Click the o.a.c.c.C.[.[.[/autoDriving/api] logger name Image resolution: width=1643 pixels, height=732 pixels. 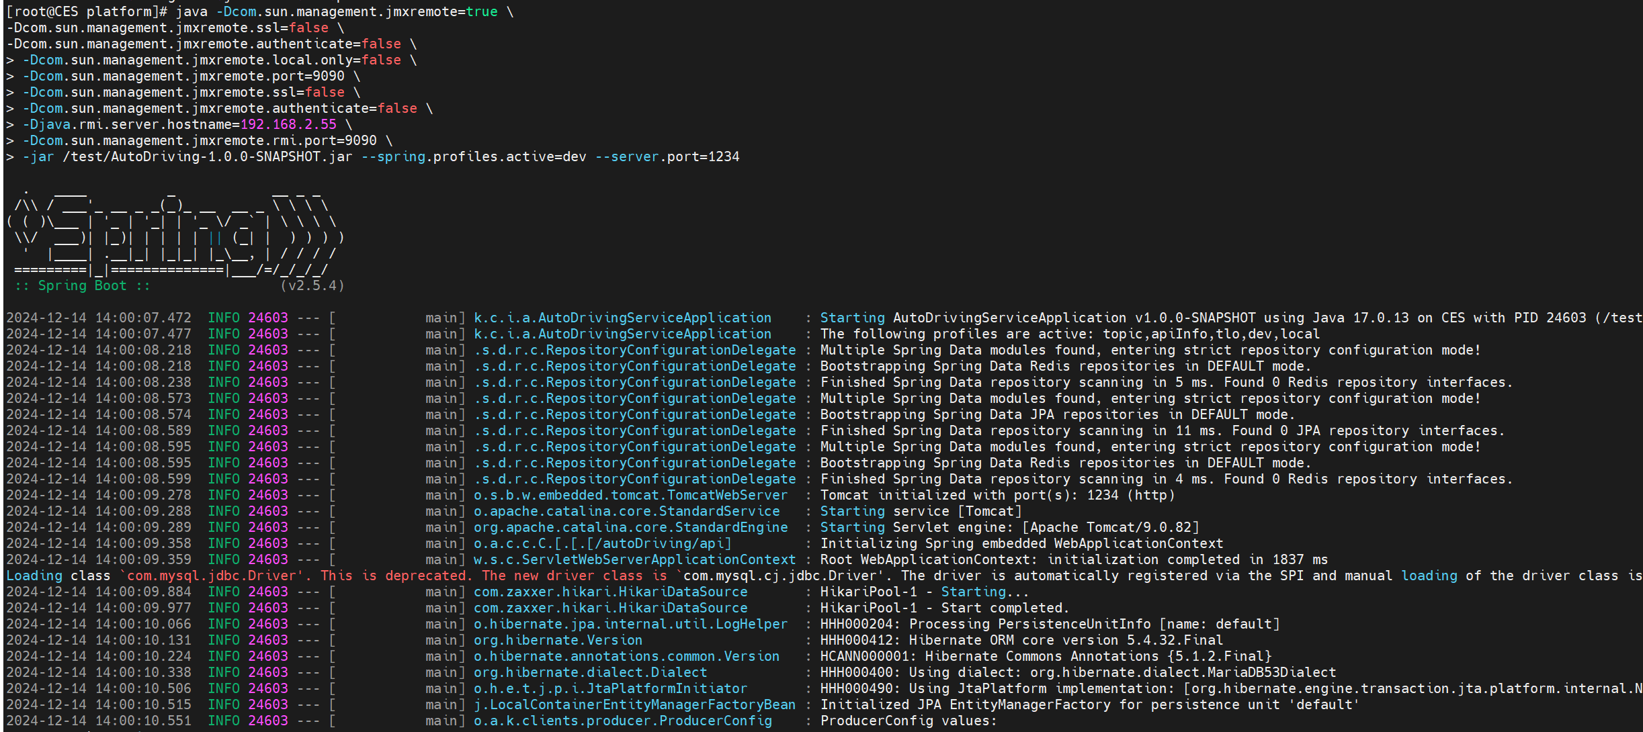(602, 543)
